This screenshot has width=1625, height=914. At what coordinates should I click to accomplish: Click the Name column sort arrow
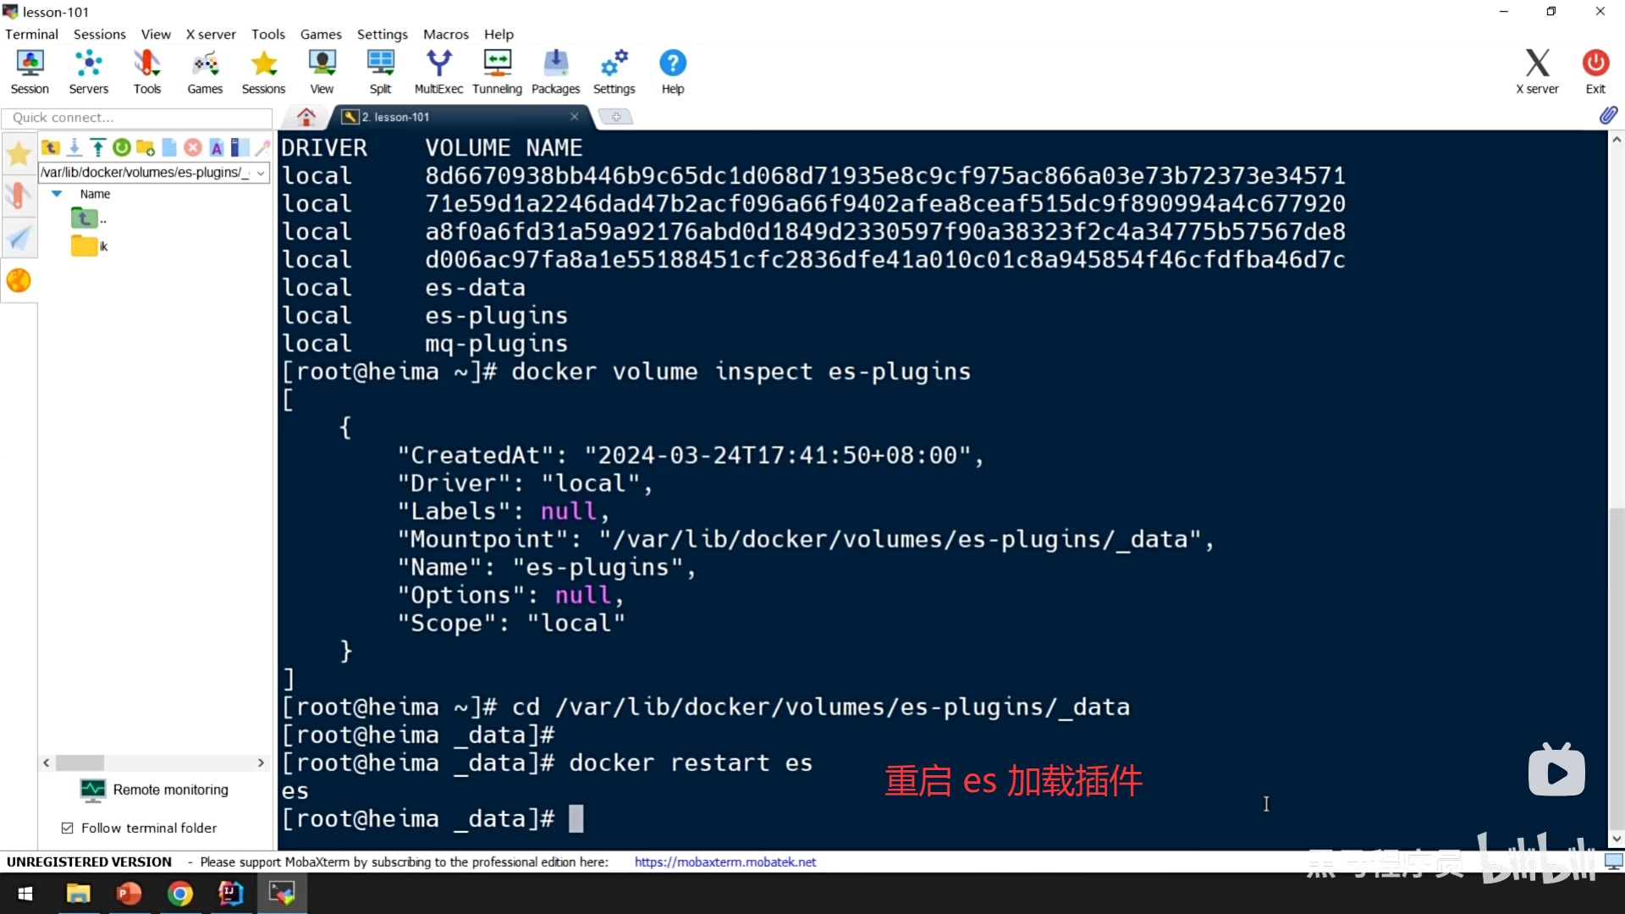(57, 194)
